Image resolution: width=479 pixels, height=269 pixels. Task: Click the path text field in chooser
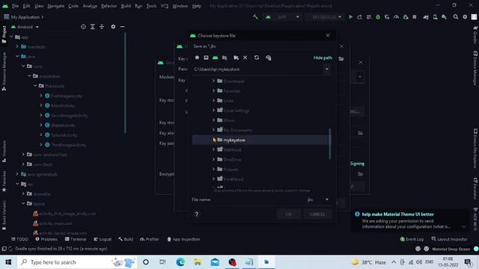tap(257, 69)
